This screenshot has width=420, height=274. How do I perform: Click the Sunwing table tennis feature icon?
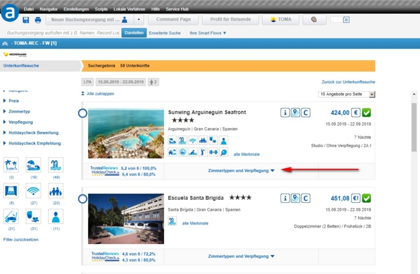pyautogui.click(x=223, y=152)
